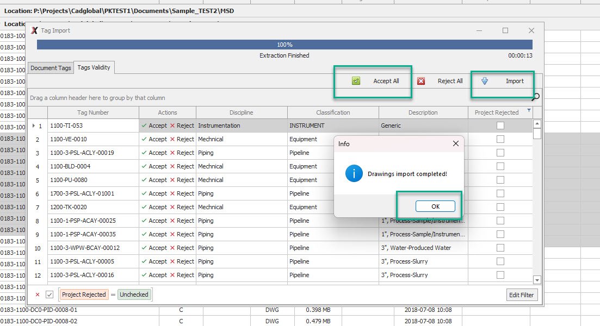This screenshot has height=326, width=600.
Task: Select the Tags Validity tab
Action: 94,67
